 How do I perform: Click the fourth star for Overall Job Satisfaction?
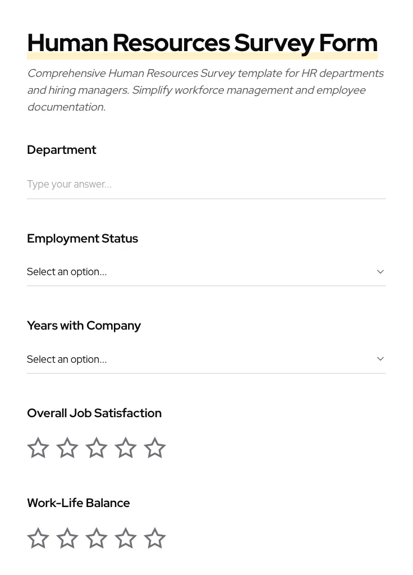click(126, 448)
